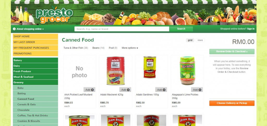This screenshot has height=126, width=267.
Task: Filter by Tuna & Other Fish
Action: pos(76,48)
